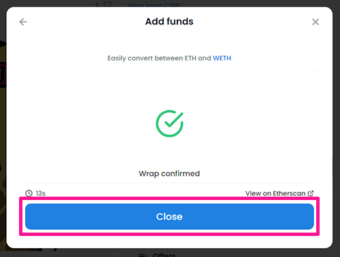Expand the Offers section below the dialog
The width and height of the screenshot is (340, 257).
pos(164,255)
